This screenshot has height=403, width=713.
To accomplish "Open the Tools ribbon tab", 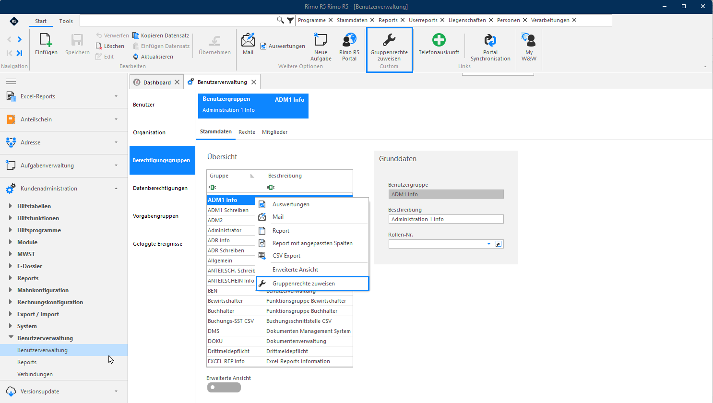I will 66,21.
